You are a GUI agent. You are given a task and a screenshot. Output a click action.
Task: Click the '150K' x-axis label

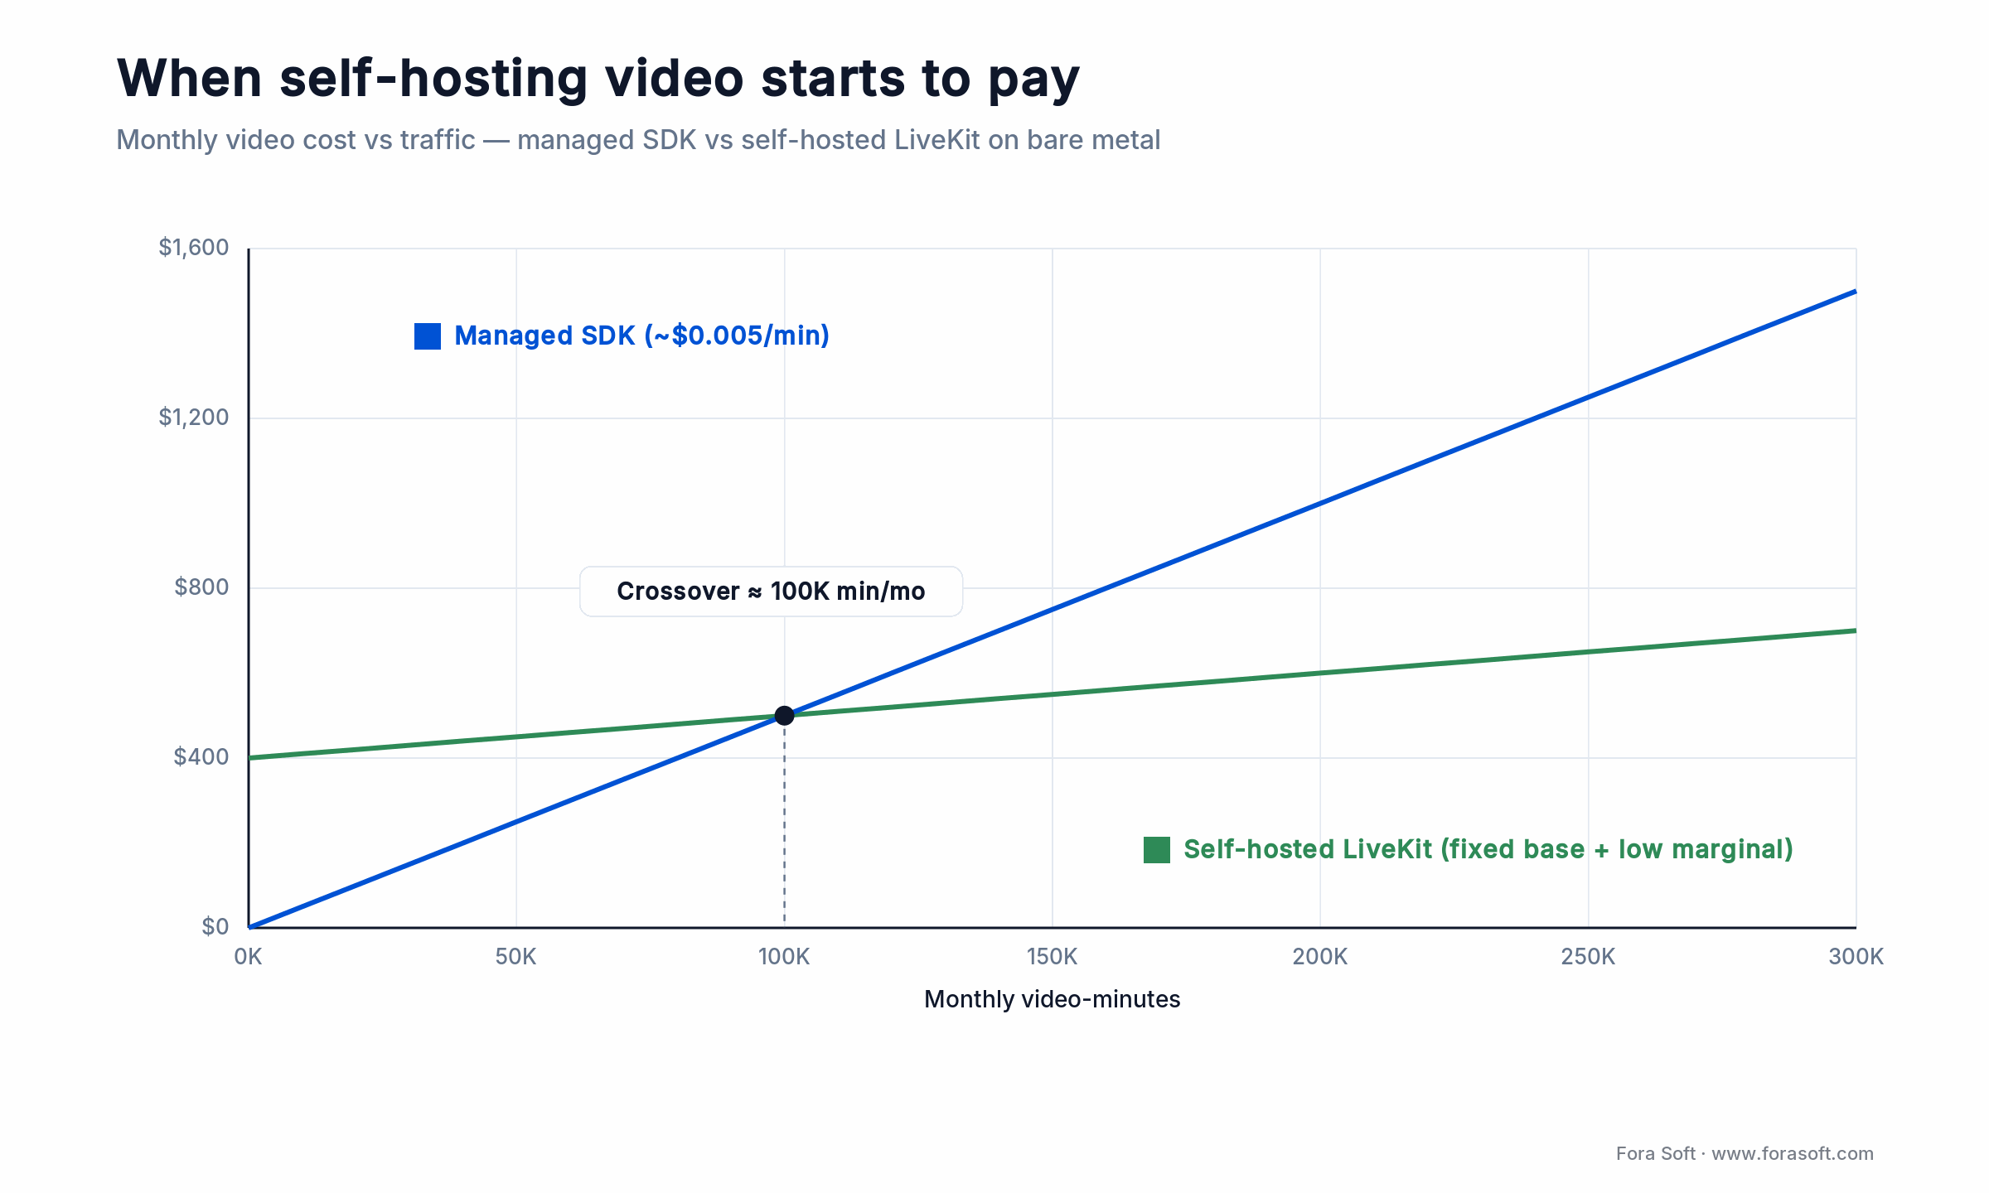(1053, 957)
